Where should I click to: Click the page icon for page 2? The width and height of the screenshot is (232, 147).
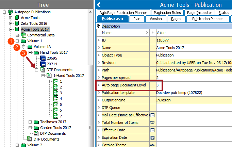tap(56, 87)
